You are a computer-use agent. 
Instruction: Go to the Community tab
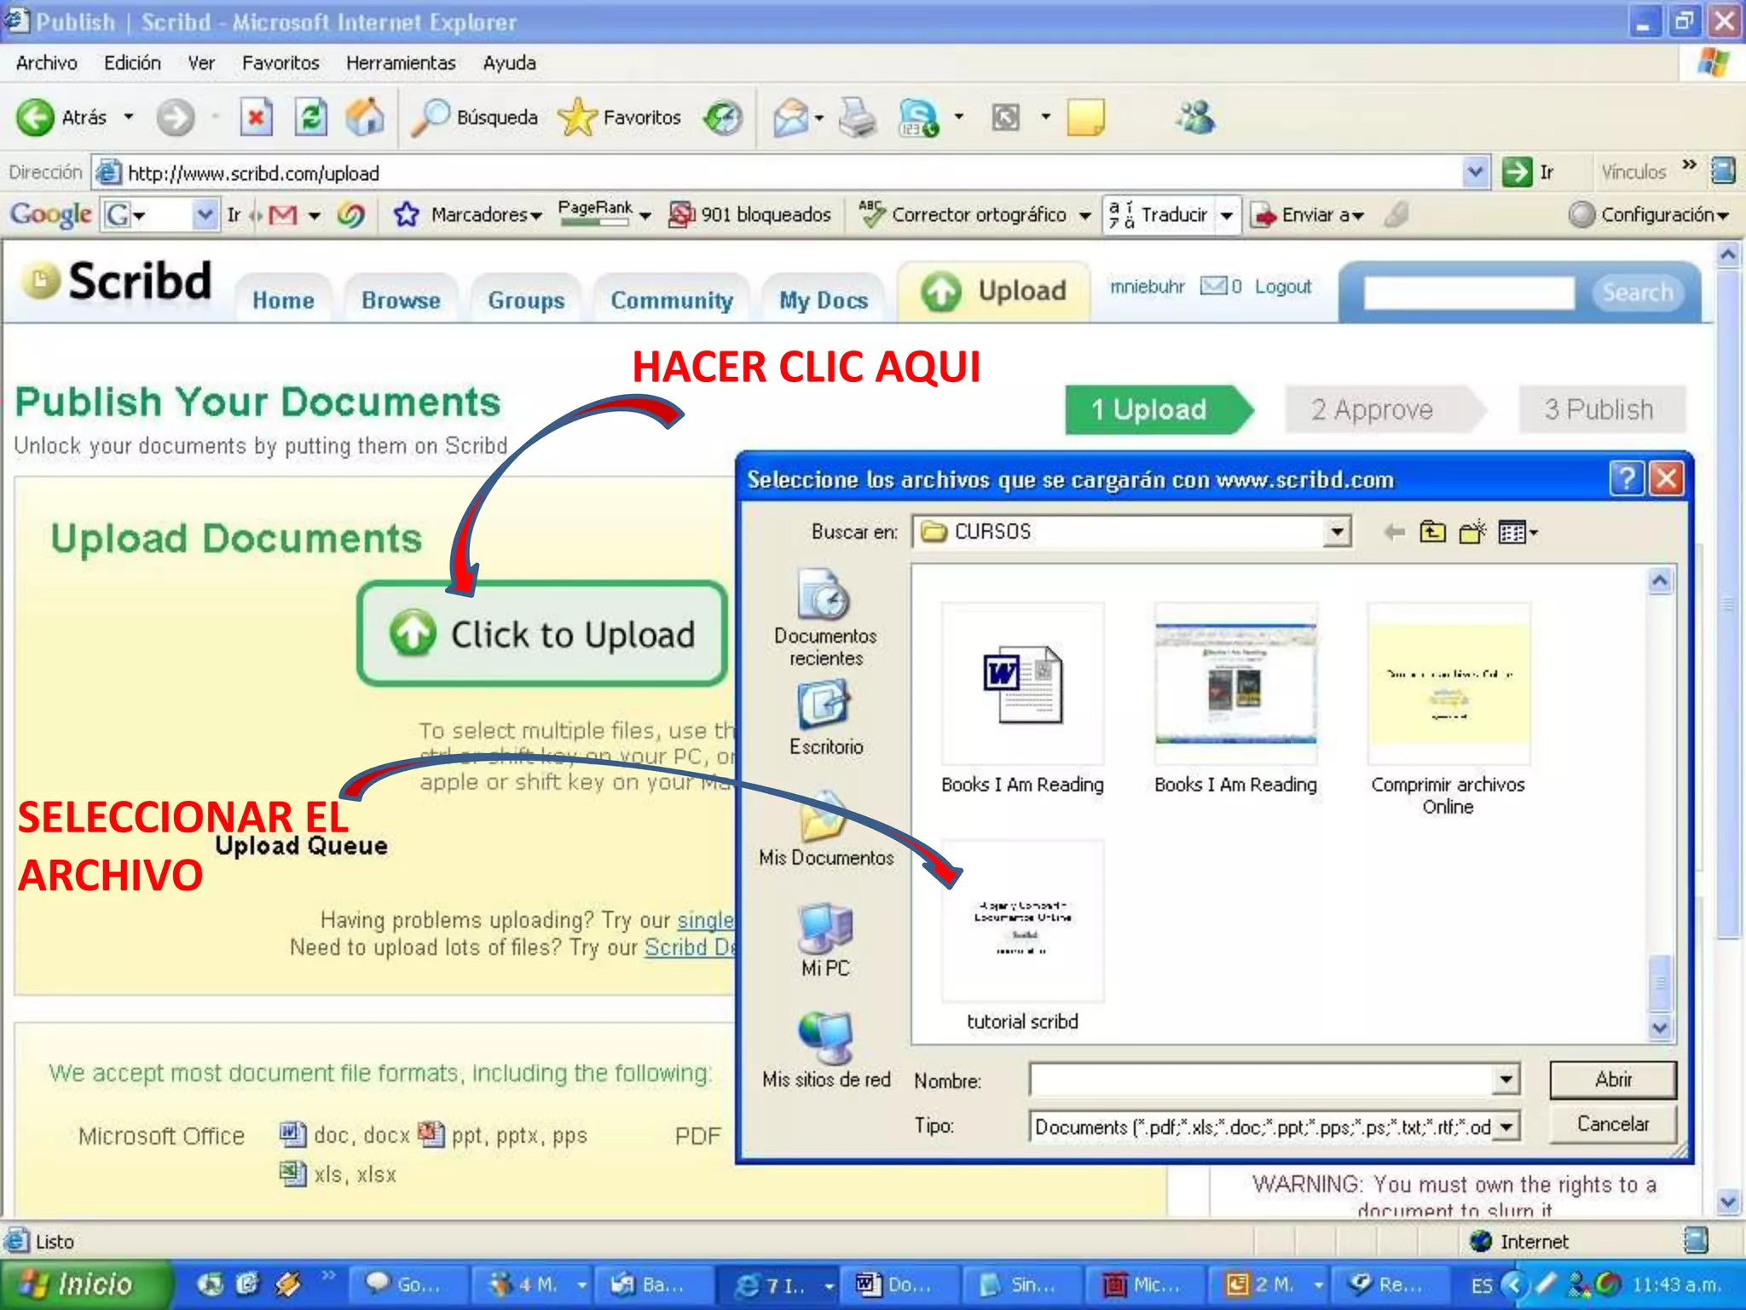tap(672, 300)
